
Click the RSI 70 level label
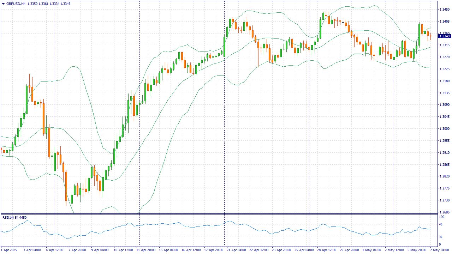[x=440, y=224]
